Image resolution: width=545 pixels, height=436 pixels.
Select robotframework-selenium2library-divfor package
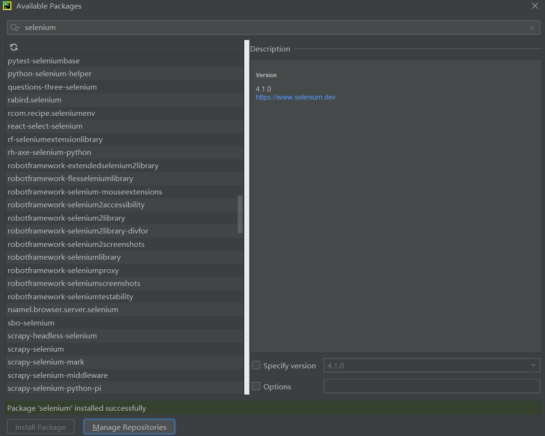(x=125, y=231)
